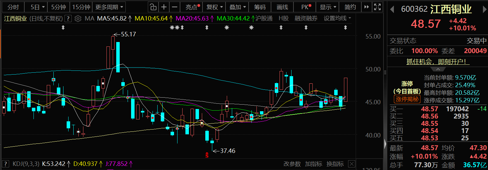Click 涨停揭秘 button
The image size is (488, 170).
[407, 99]
